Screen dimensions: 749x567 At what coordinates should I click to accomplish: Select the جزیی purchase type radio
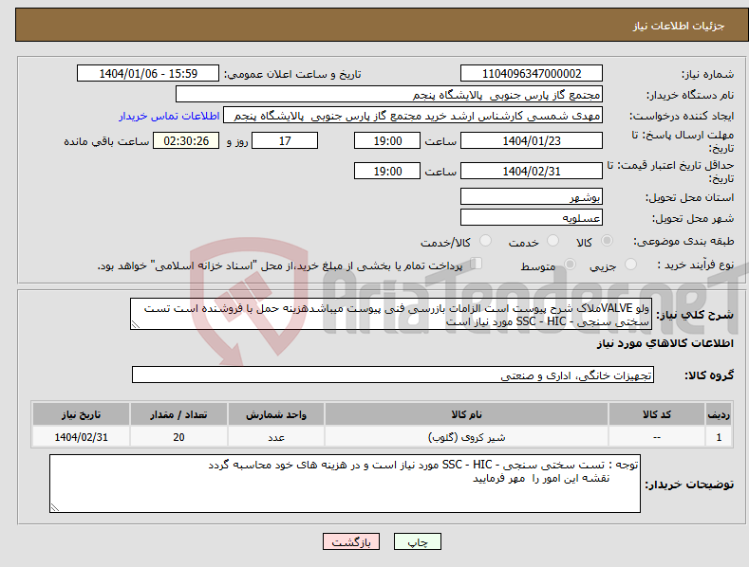pos(630,265)
